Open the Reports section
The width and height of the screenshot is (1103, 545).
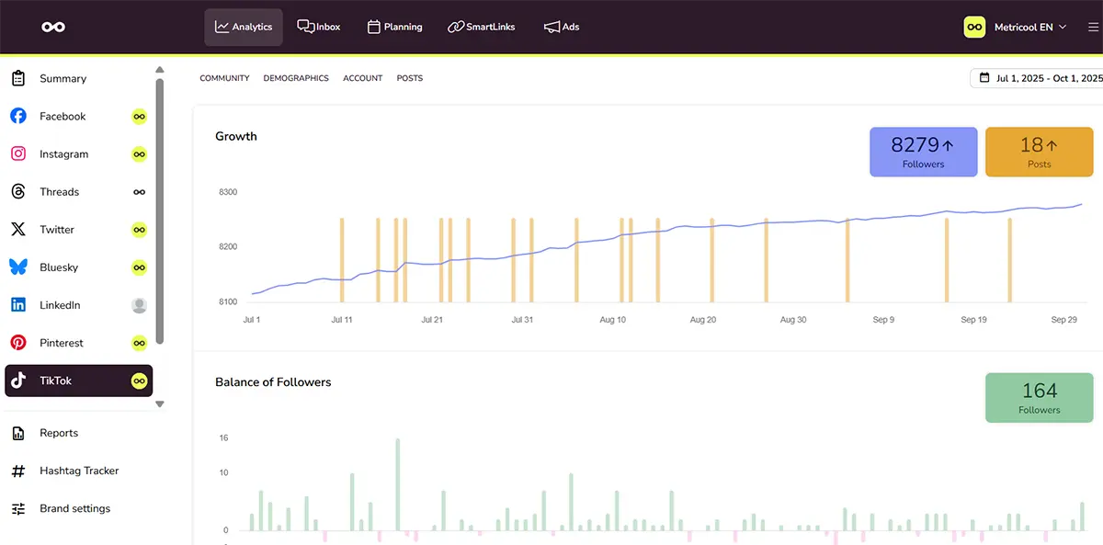click(59, 433)
